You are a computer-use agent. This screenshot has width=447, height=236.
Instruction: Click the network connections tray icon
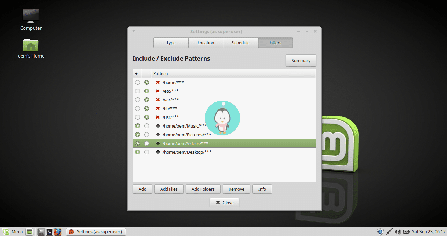click(x=389, y=231)
